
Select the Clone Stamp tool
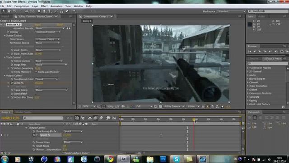(x=62, y=11)
